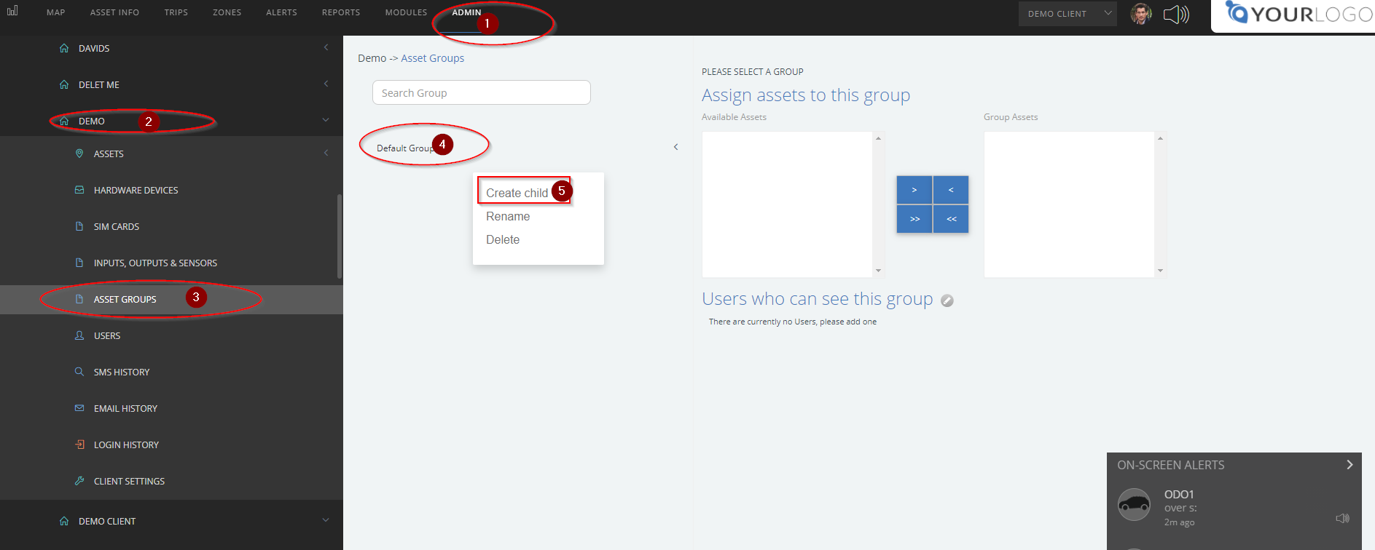Follow the Asset Groups breadcrumb link
This screenshot has width=1375, height=550.
pyautogui.click(x=432, y=58)
